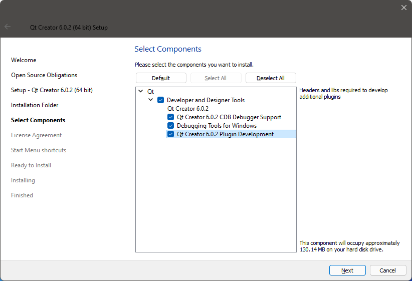Collapse Developer and Designer Tools node
This screenshot has width=412, height=281.
click(x=150, y=100)
